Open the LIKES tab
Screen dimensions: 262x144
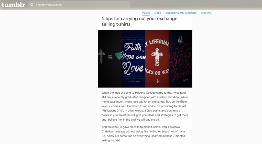coord(158,13)
